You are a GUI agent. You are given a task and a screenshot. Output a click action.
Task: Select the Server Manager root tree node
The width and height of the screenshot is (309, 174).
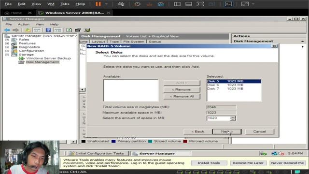[x=44, y=36]
